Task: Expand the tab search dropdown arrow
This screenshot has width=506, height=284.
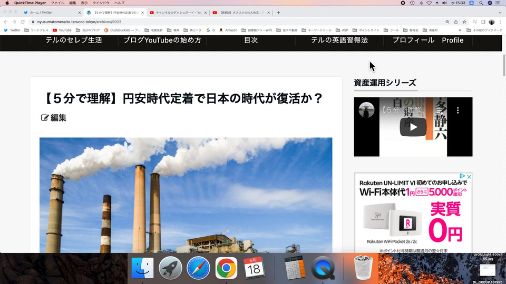Action: point(500,13)
